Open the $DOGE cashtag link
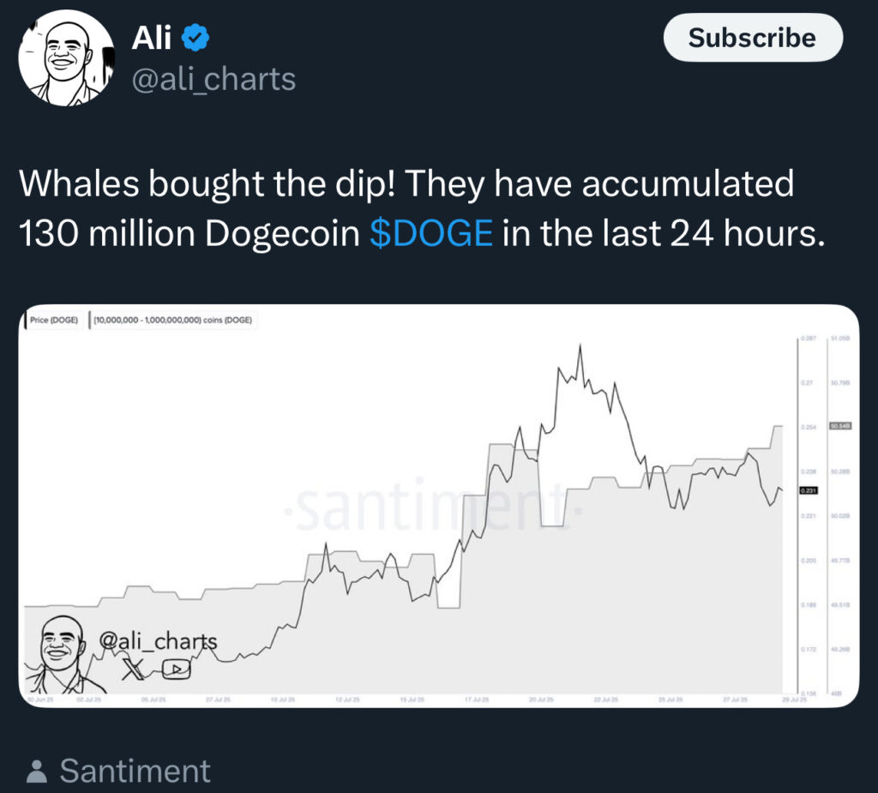 click(x=431, y=233)
